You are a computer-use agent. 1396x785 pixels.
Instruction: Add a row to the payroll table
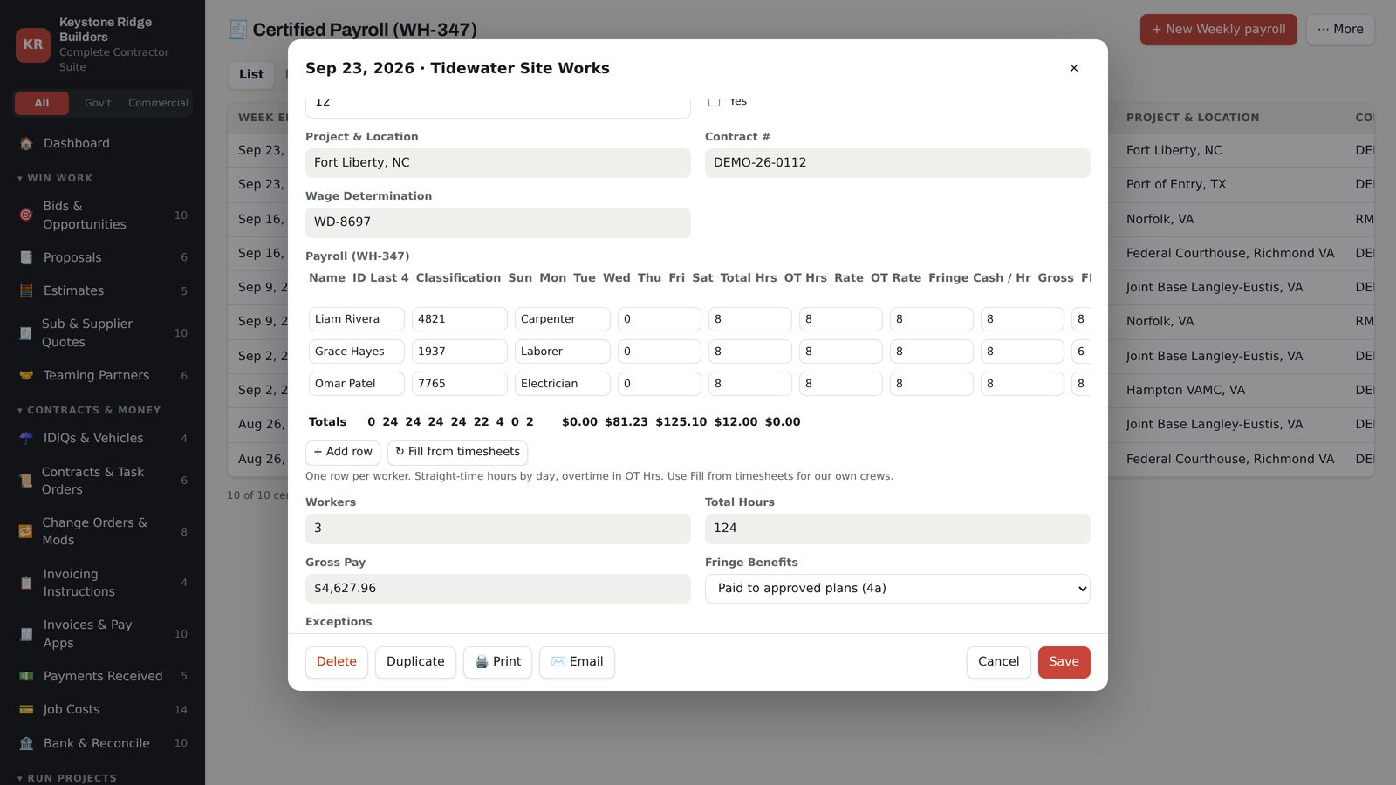click(x=343, y=452)
